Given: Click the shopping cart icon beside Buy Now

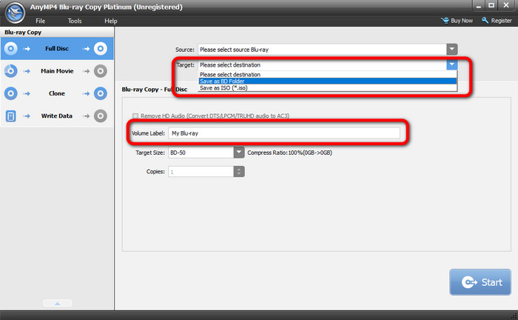Looking at the screenshot, I should click(x=445, y=21).
